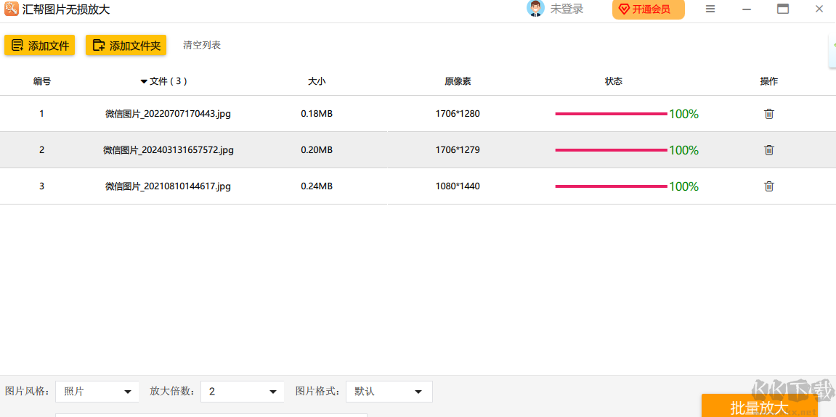This screenshot has height=417, width=836.
Task: Open the 图片格式 dropdown
Action: [389, 392]
